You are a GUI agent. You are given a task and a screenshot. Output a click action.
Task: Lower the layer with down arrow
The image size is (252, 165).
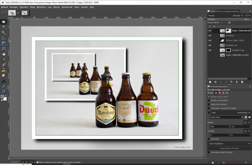[226, 82]
